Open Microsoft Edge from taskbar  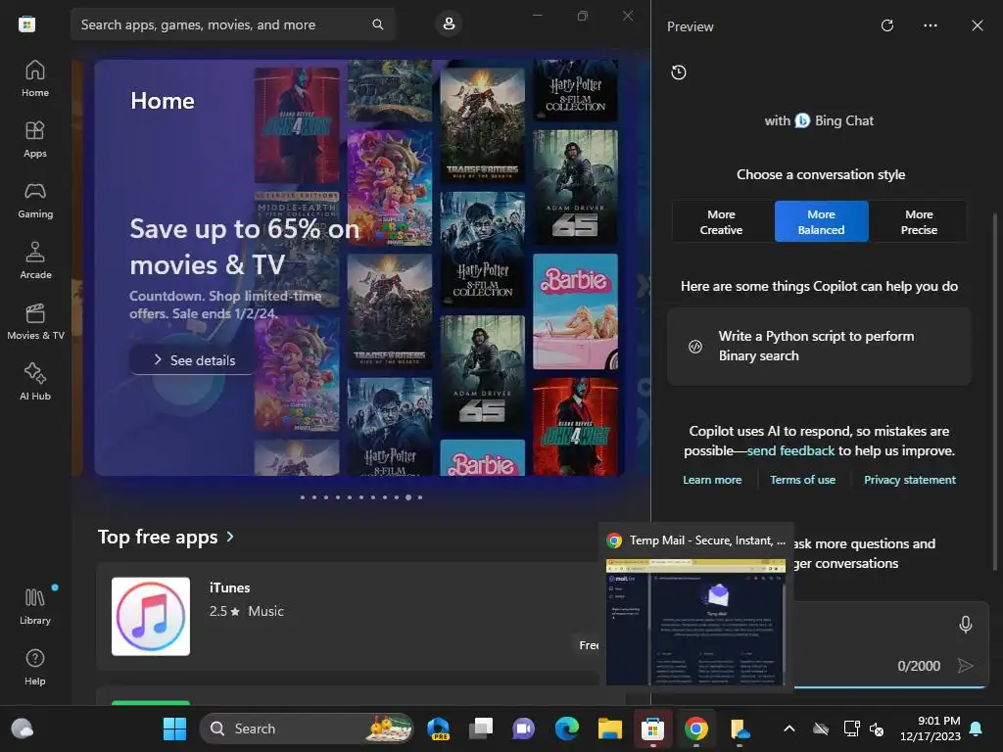[567, 728]
